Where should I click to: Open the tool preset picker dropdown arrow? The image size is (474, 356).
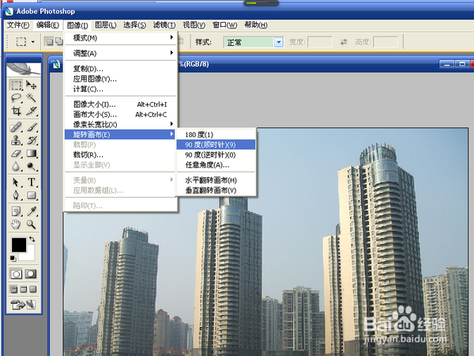[33, 42]
